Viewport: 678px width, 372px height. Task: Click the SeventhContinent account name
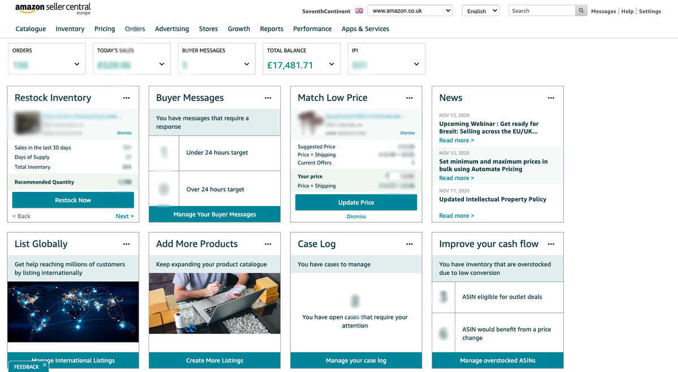325,11
